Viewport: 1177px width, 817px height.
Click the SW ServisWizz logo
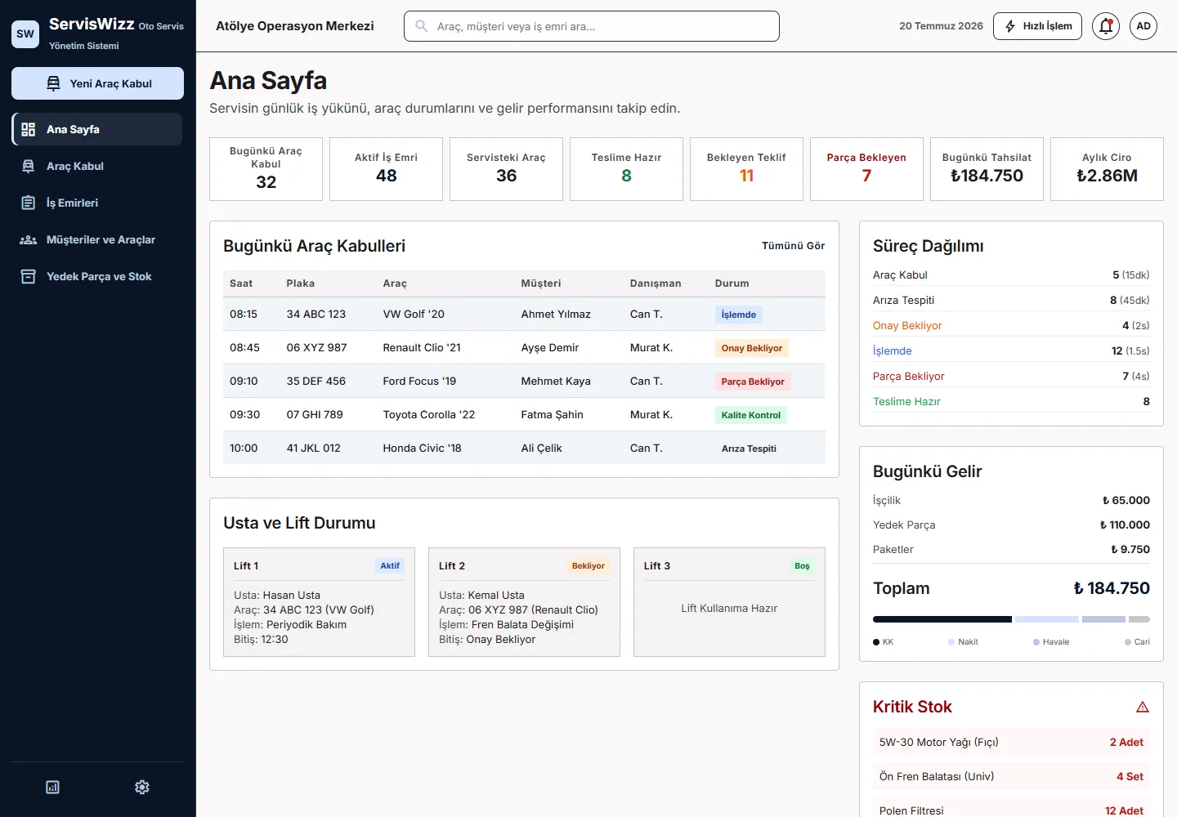[25, 33]
